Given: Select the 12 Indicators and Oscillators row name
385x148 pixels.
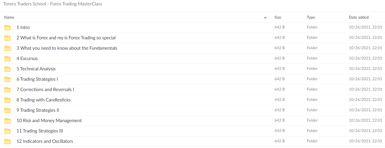Looking at the screenshot, I should click(x=45, y=141).
